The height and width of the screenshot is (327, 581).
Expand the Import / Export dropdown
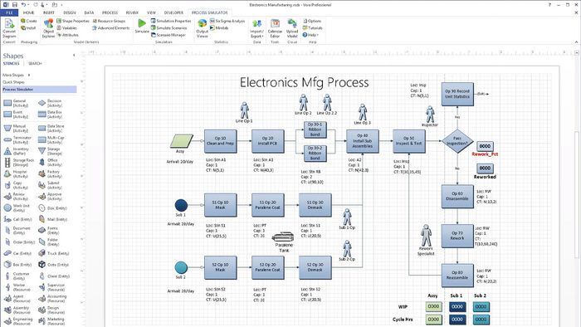click(256, 28)
